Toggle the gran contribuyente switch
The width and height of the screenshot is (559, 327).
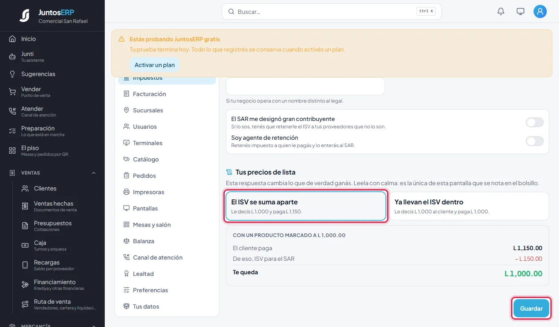point(535,122)
